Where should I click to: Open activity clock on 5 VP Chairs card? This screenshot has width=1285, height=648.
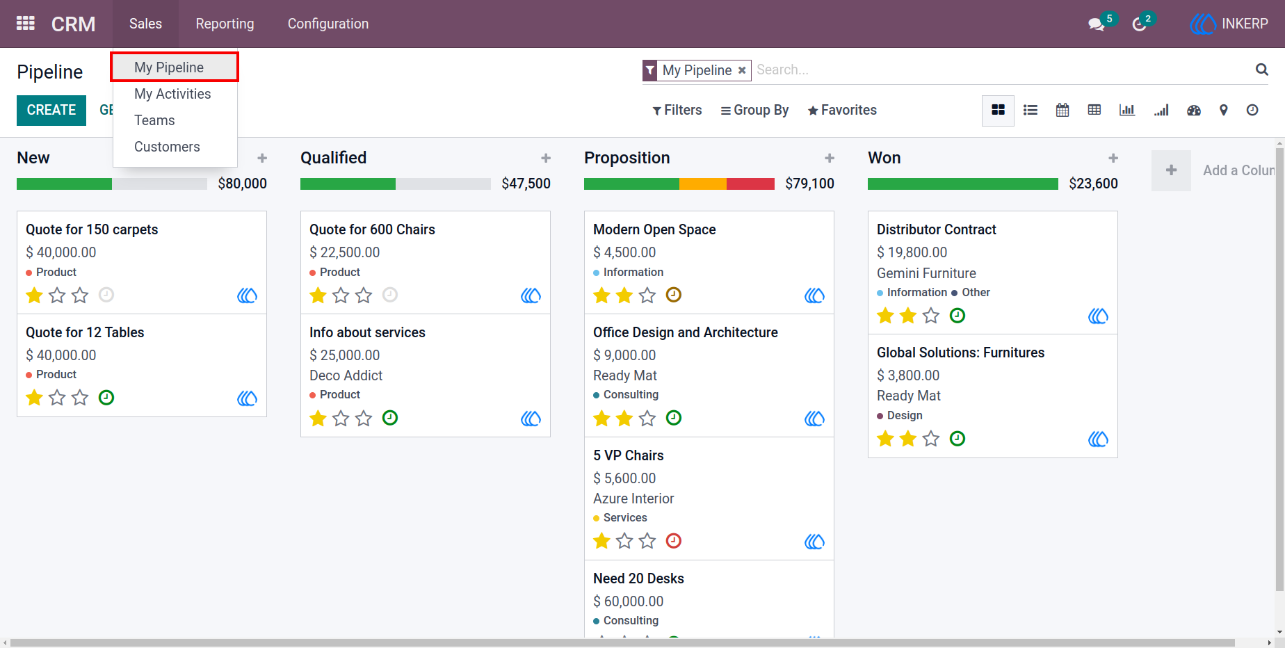click(x=674, y=541)
